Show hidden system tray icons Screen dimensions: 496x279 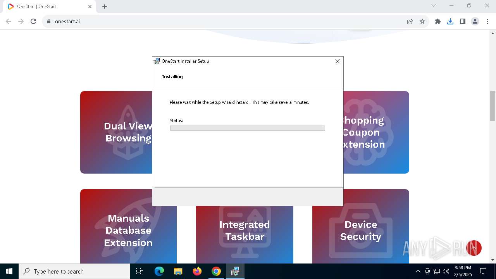tap(418, 271)
